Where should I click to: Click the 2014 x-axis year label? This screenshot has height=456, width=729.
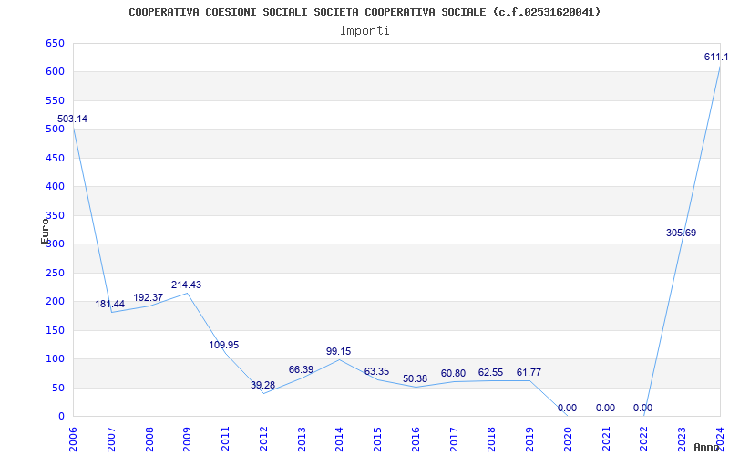pos(339,440)
